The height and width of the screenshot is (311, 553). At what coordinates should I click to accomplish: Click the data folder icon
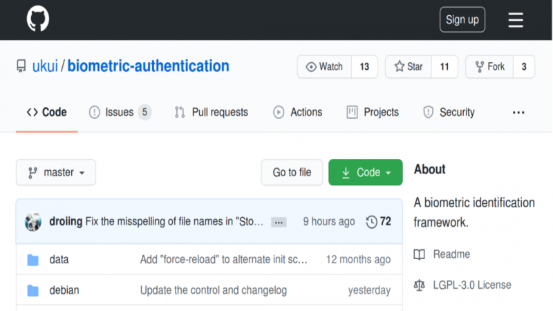[x=32, y=260]
